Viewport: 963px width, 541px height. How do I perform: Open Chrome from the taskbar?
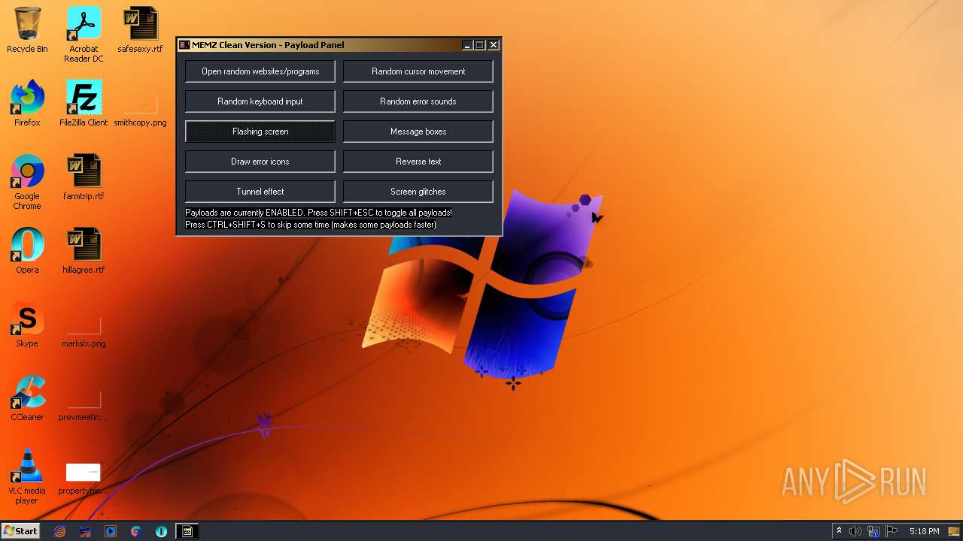pos(136,531)
